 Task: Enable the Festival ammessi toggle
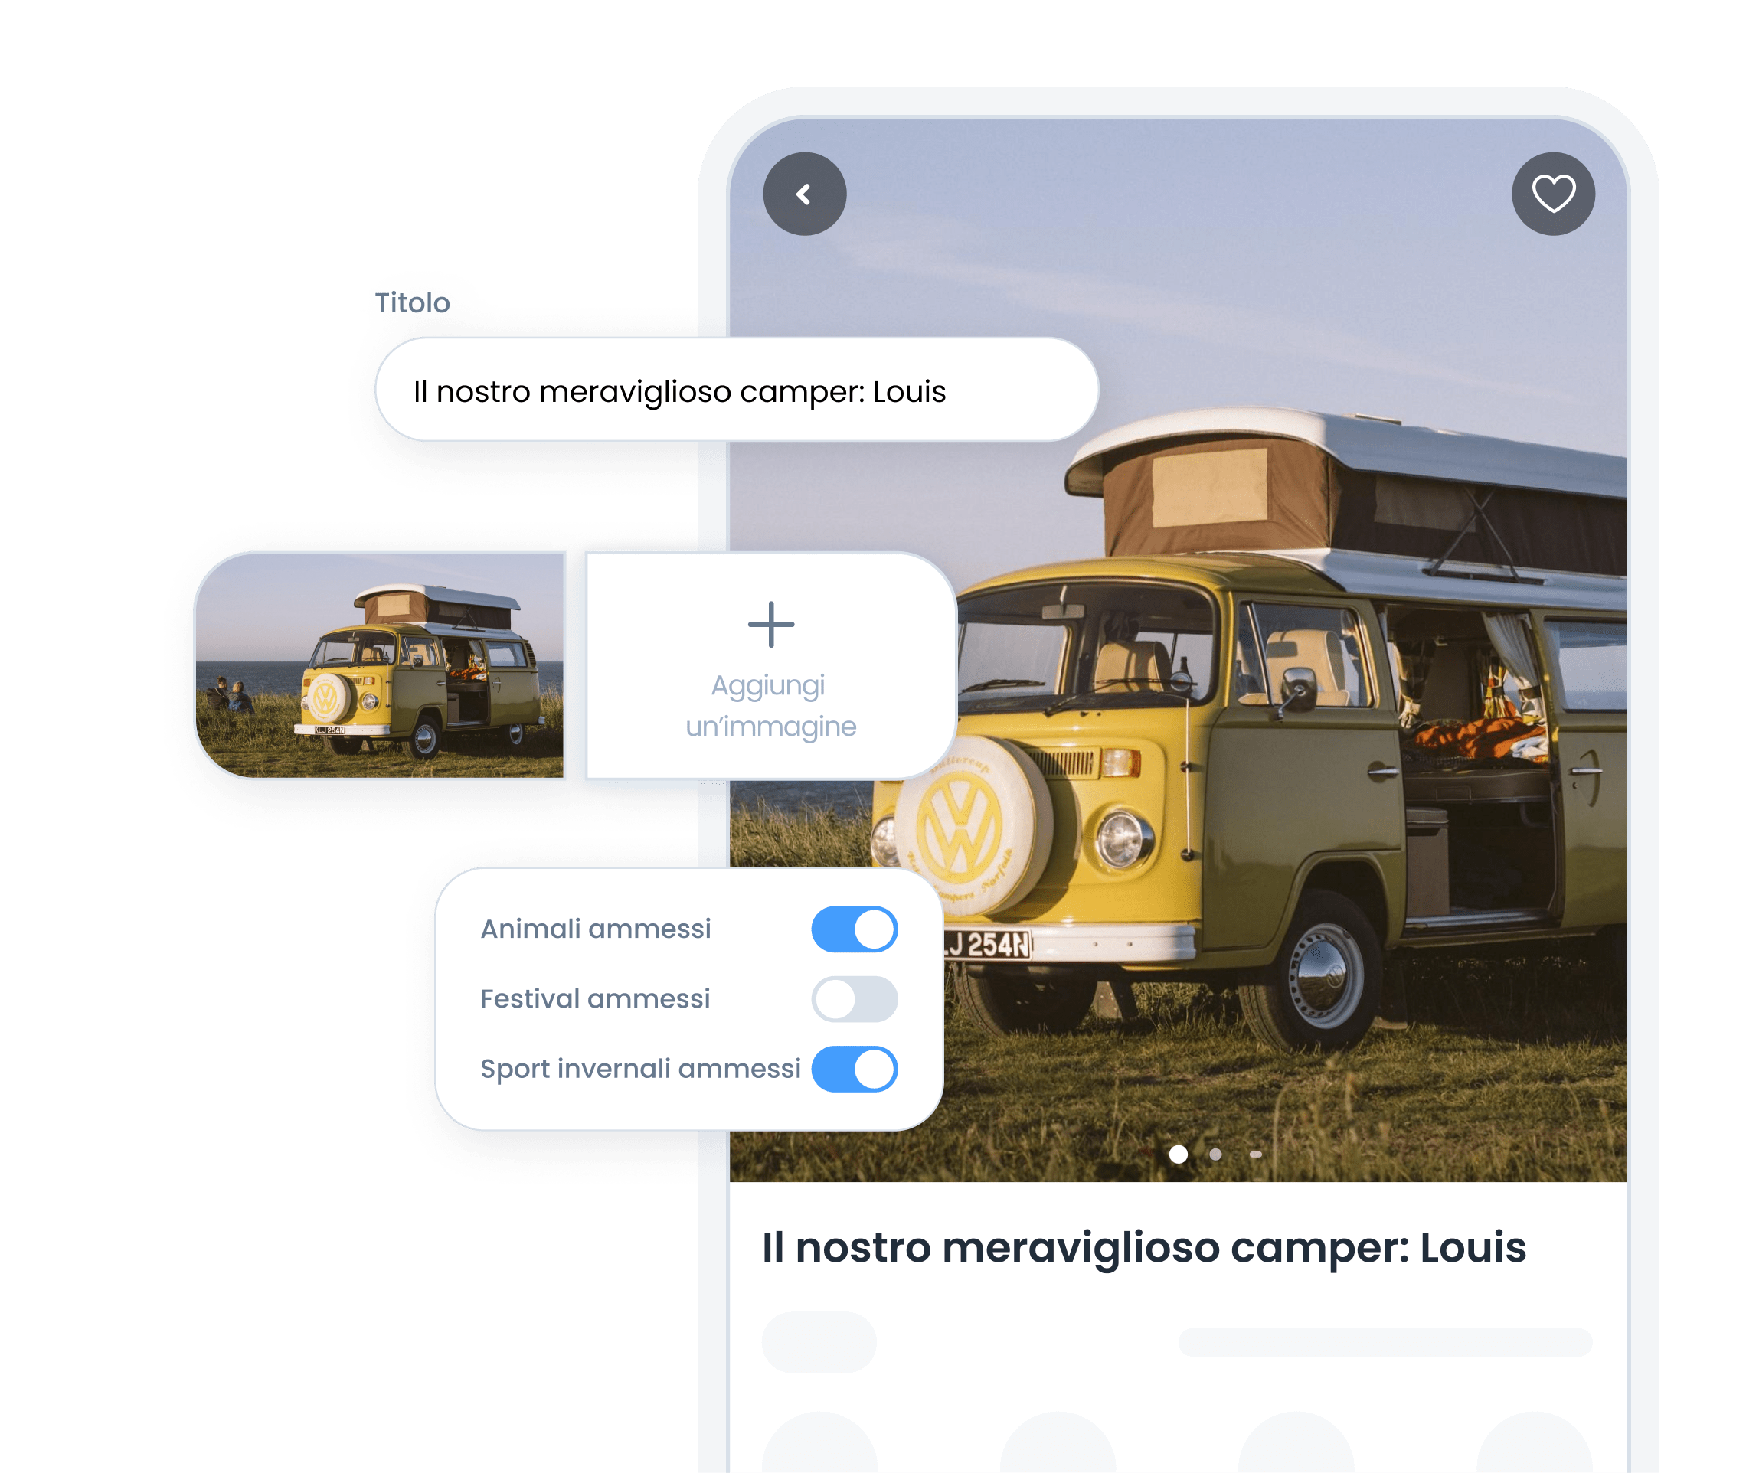[854, 1000]
